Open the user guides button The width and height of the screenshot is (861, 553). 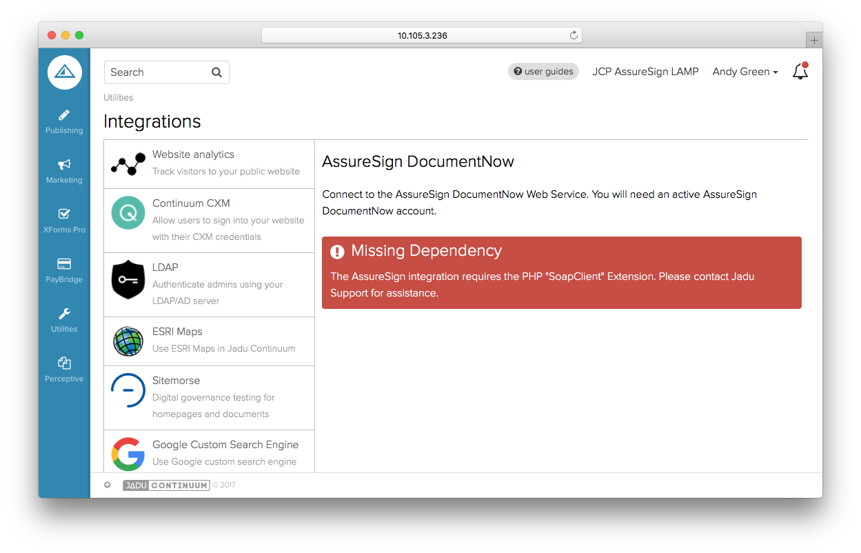point(543,72)
